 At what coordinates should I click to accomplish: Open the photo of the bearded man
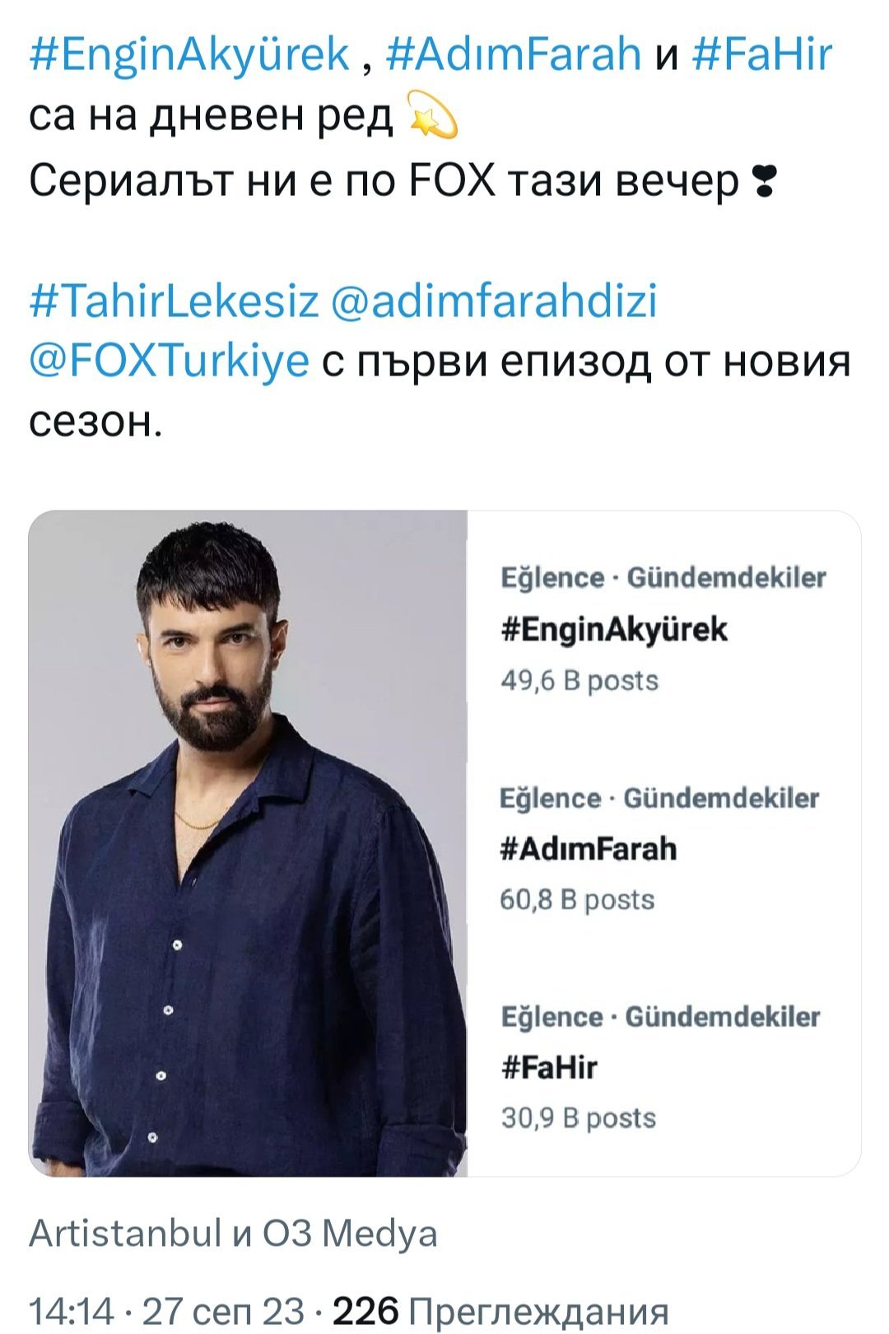coord(248,843)
